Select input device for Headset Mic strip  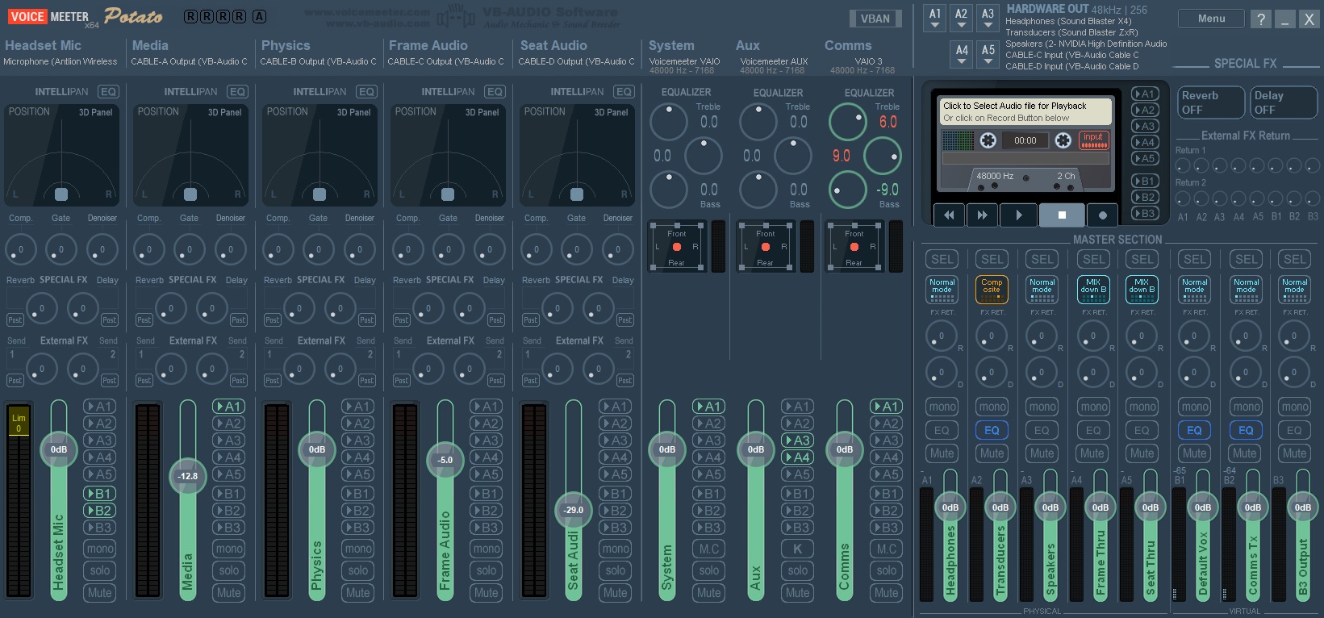pos(61,61)
